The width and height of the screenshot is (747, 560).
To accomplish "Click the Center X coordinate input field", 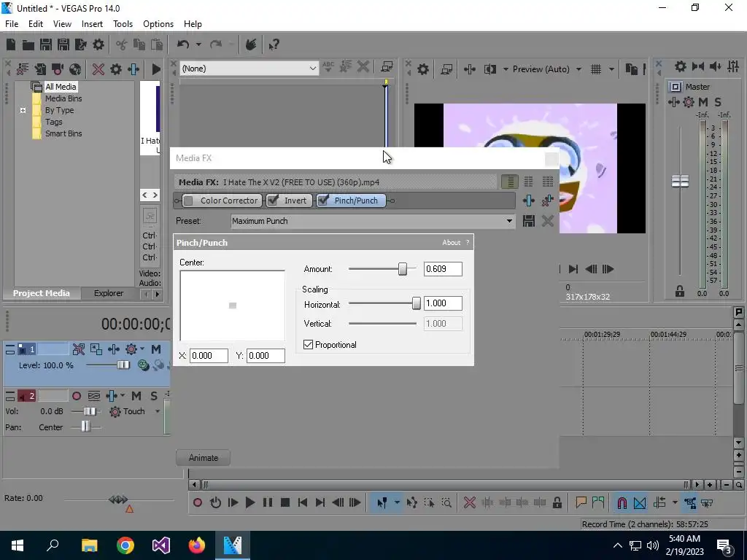I will click(x=209, y=356).
